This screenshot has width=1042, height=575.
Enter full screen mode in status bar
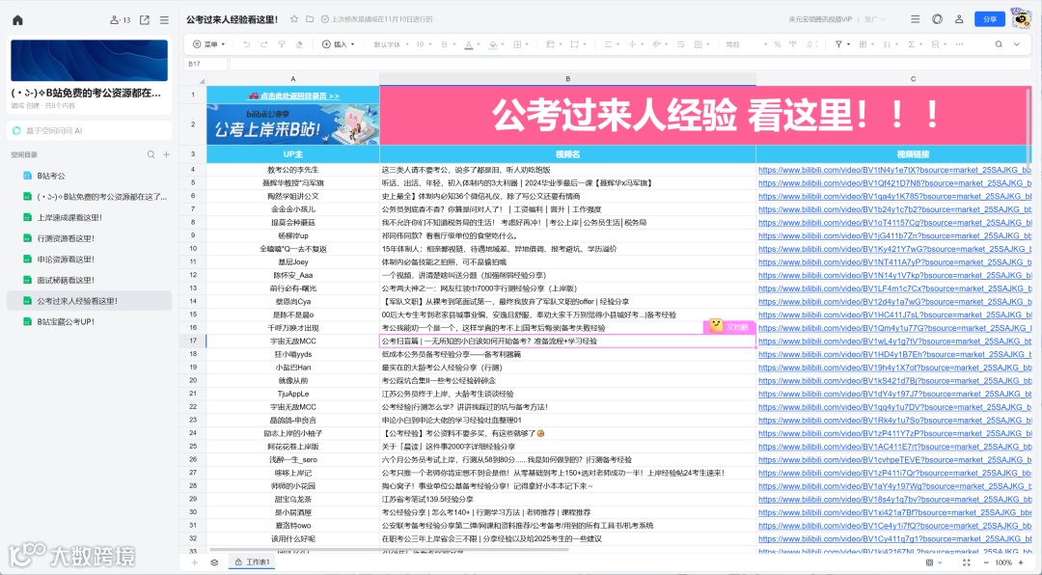tap(966, 562)
